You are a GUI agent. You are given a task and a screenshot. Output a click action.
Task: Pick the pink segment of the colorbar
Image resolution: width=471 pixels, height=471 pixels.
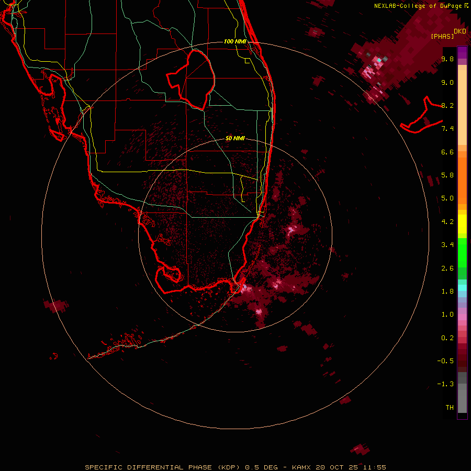point(462,317)
